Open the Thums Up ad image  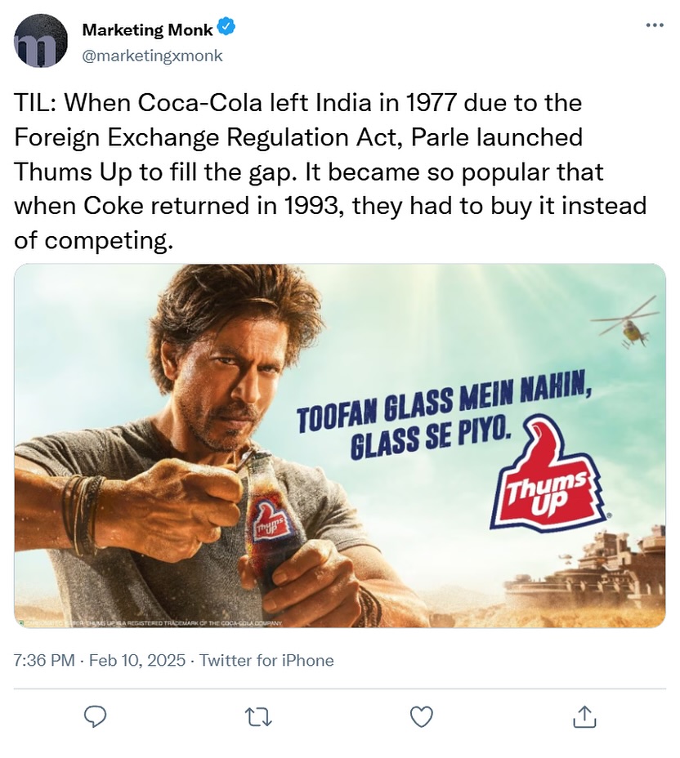(340, 445)
